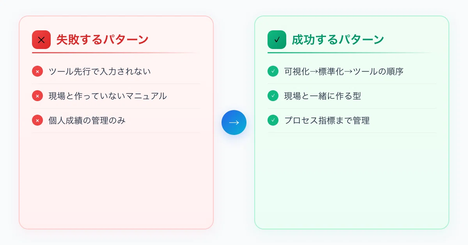Screen dimensions: 468x245
Task: Click red x bullet next to 現場と作っていないマニュアル
Action: [37, 96]
